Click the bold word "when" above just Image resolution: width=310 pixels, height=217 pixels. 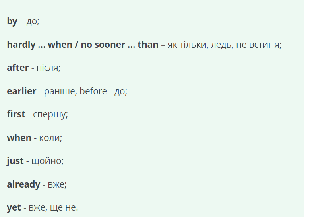point(19,138)
